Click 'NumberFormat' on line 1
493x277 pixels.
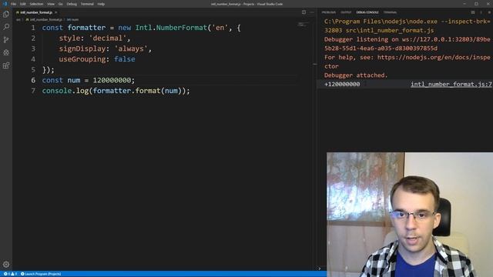(182, 28)
